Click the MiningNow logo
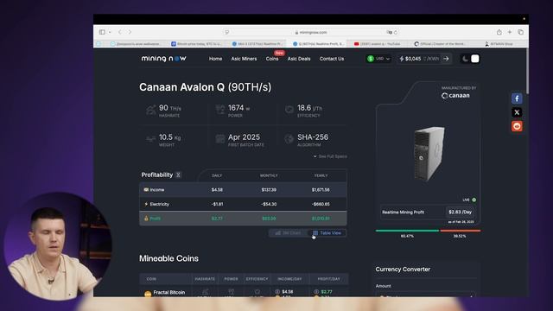 163,59
